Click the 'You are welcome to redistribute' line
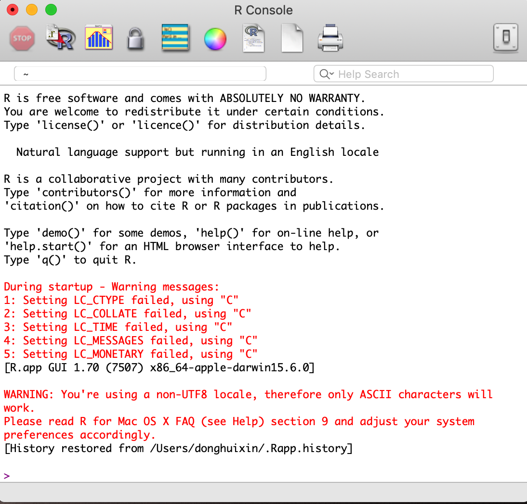Viewport: 527px width, 504px height. tap(194, 112)
